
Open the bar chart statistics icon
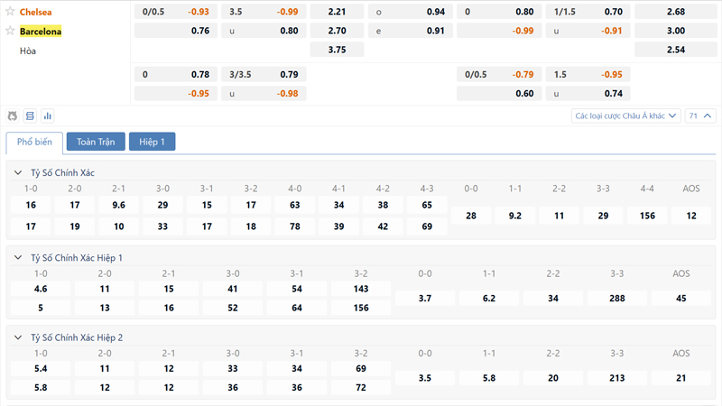point(47,115)
